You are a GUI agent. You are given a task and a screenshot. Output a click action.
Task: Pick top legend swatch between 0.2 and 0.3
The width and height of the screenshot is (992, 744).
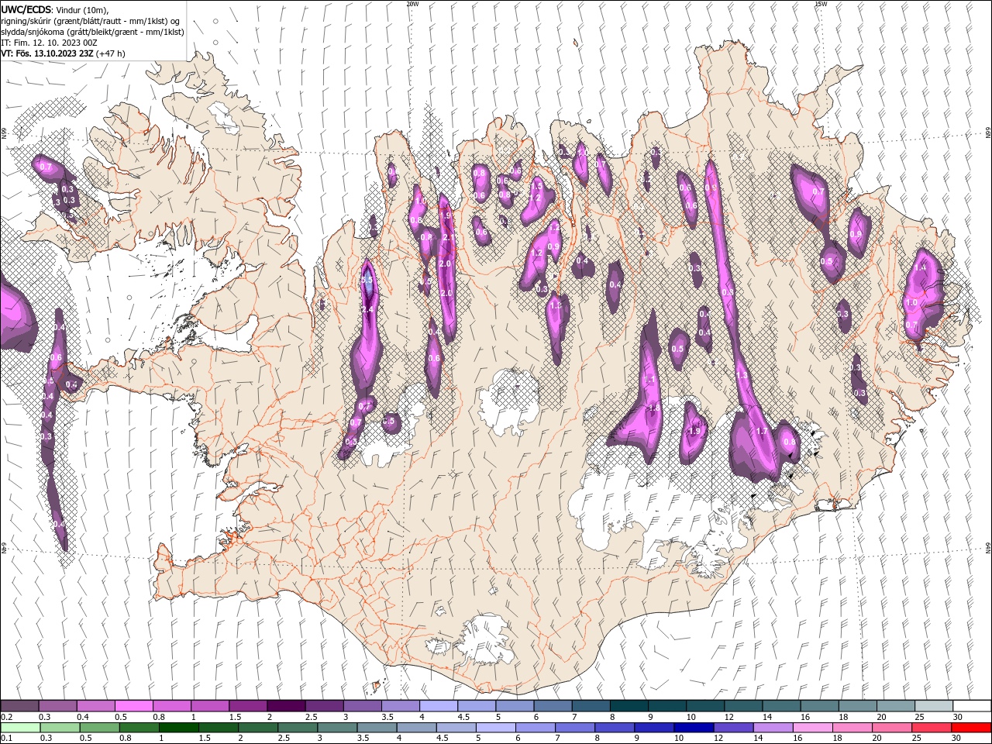coord(19,706)
